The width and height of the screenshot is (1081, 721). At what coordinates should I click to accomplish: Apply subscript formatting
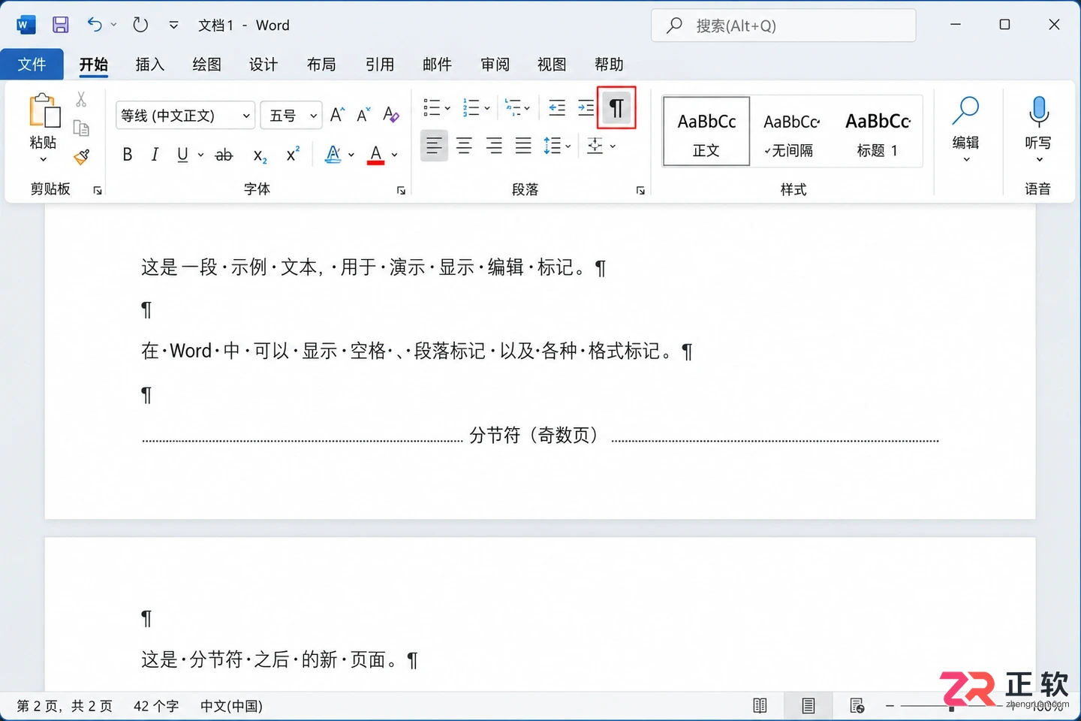pyautogui.click(x=260, y=155)
